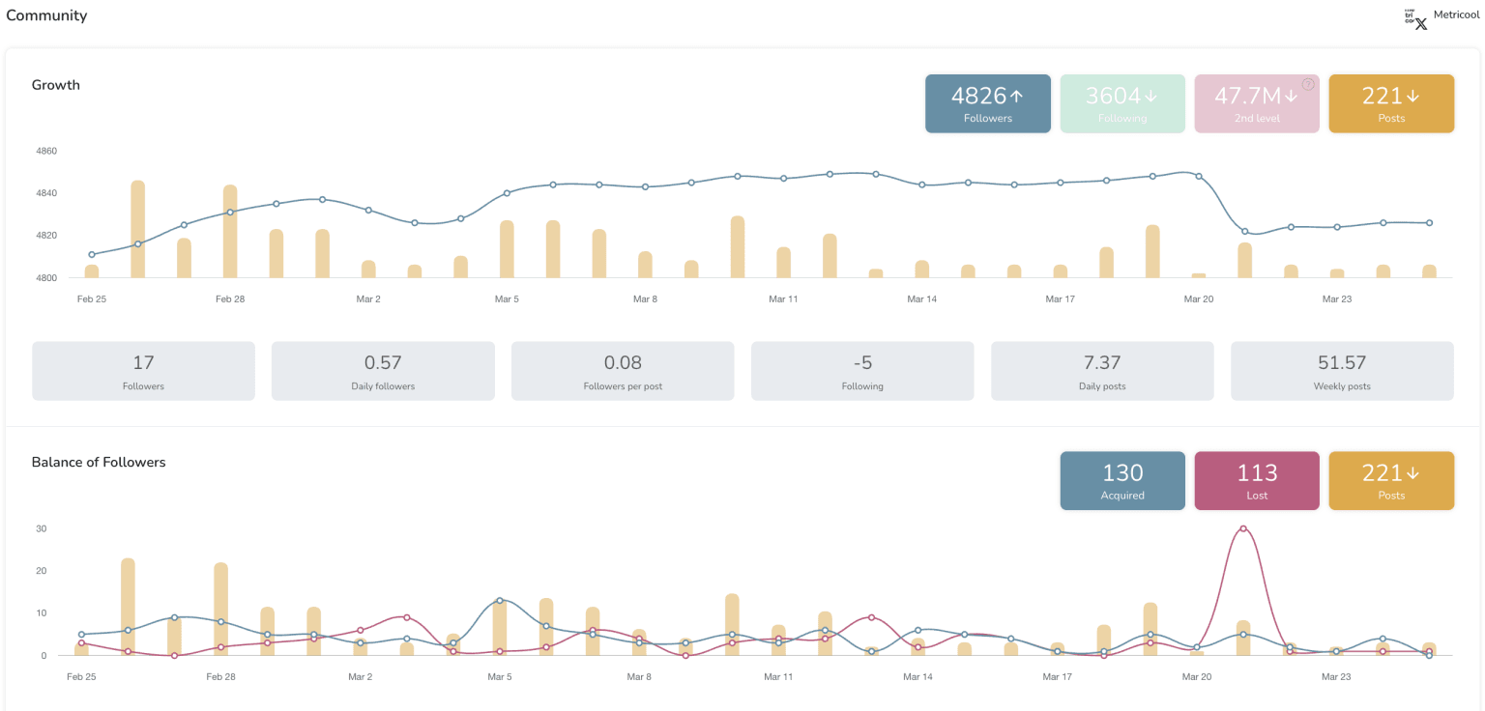This screenshot has height=711, width=1485.
Task: Click the arrow in the 2nd level card
Action: click(1292, 96)
